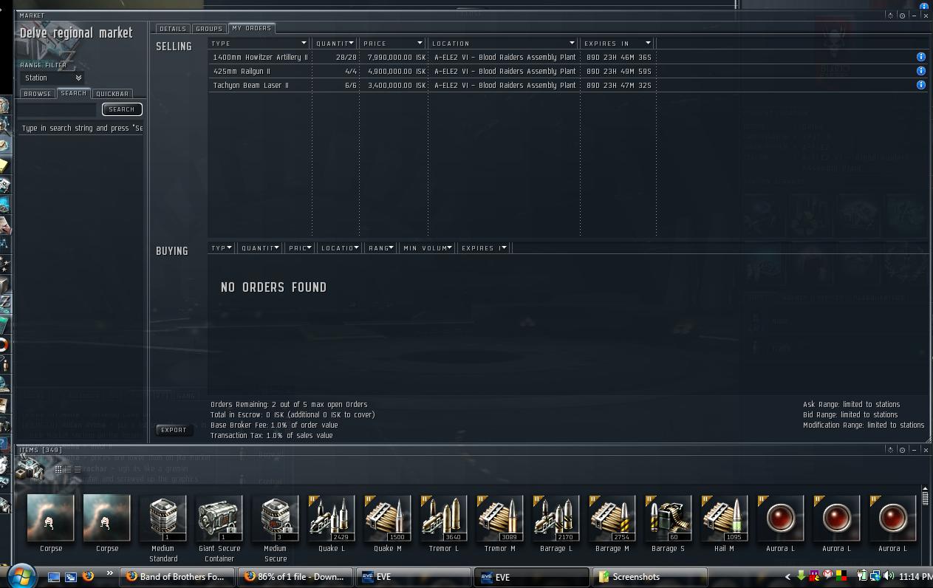Open info for 1400mm Howitzer Artillery II order
Image resolution: width=933 pixels, height=588 pixels.
pyautogui.click(x=921, y=57)
